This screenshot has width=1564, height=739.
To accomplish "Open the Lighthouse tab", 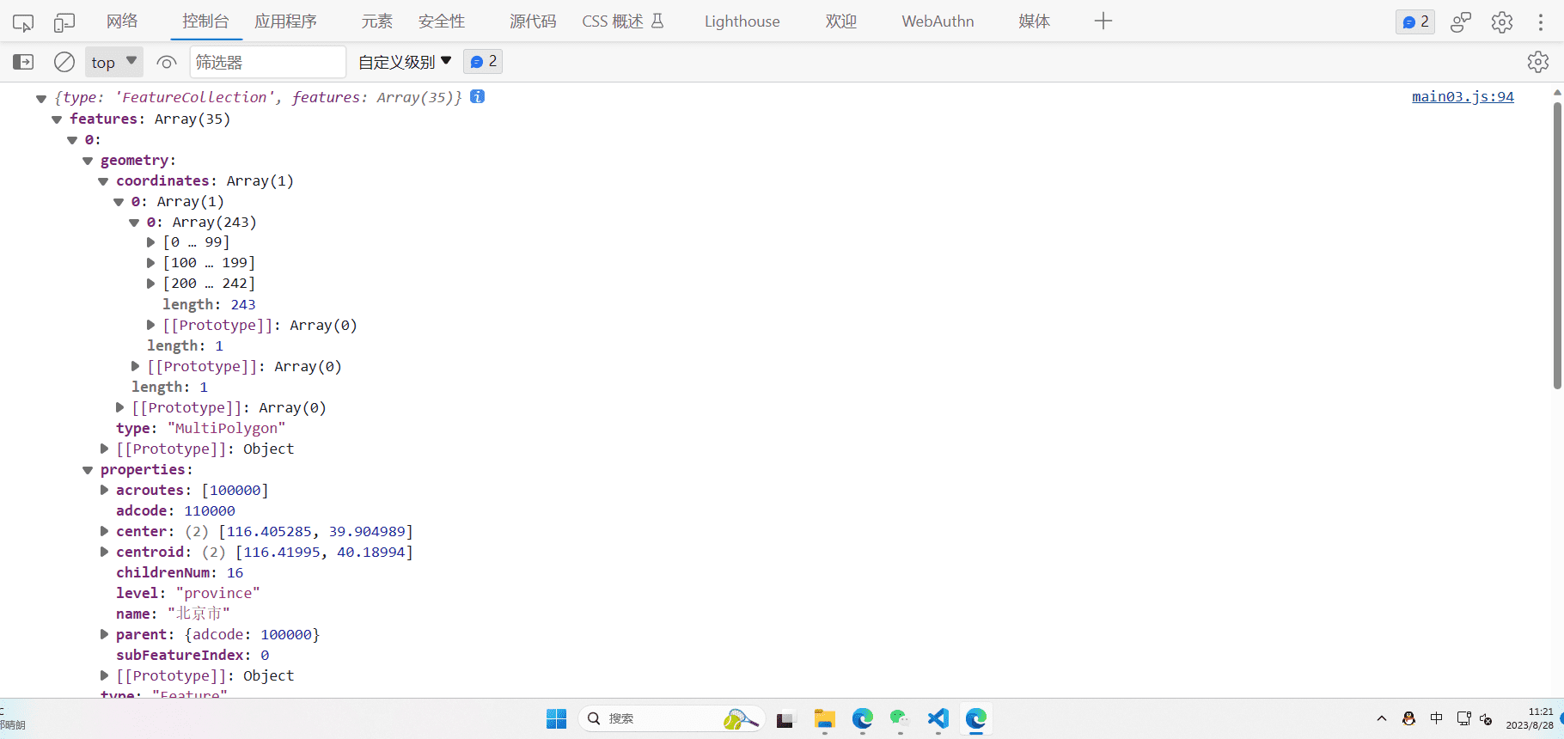I will (x=742, y=21).
